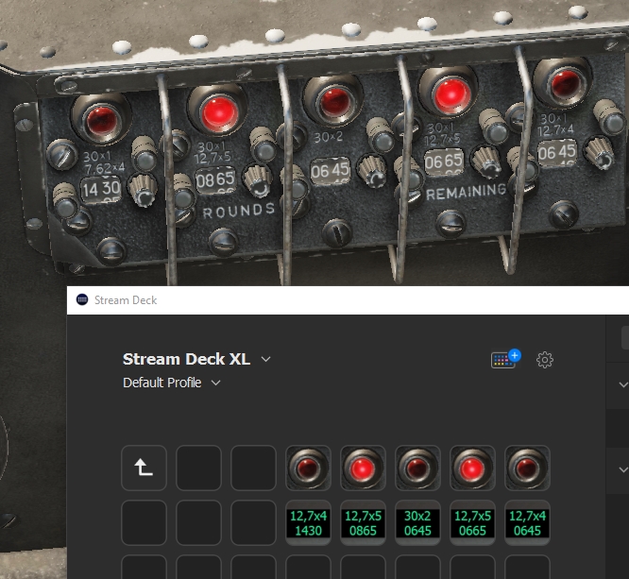Expand the lower chevron in right panel
Viewport: 629px width, 579px height.
point(622,469)
